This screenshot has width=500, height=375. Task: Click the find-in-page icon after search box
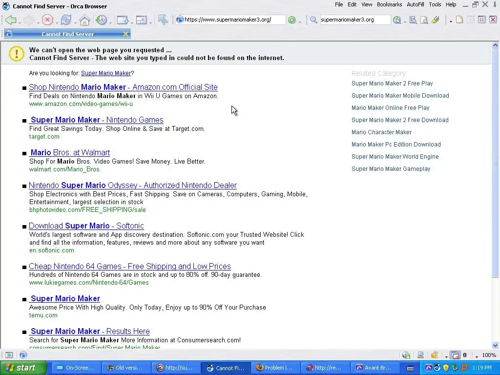pyautogui.click(x=413, y=20)
